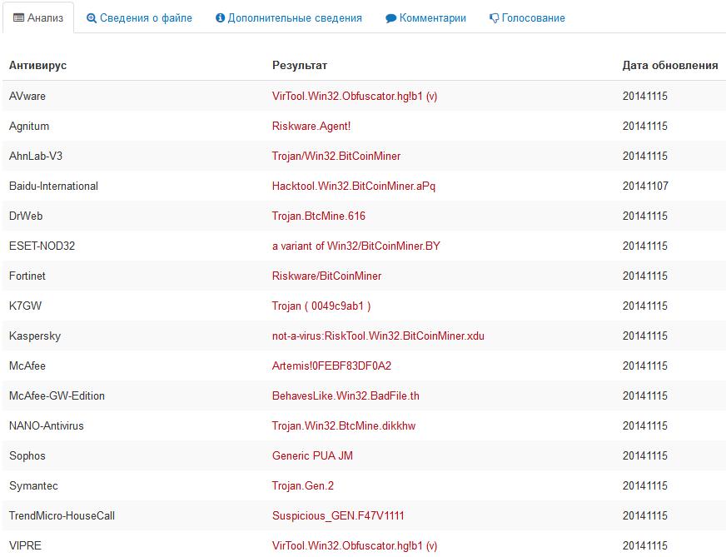This screenshot has width=726, height=557.
Task: Select result Riskware/BitCoinMiner
Action: coord(327,276)
